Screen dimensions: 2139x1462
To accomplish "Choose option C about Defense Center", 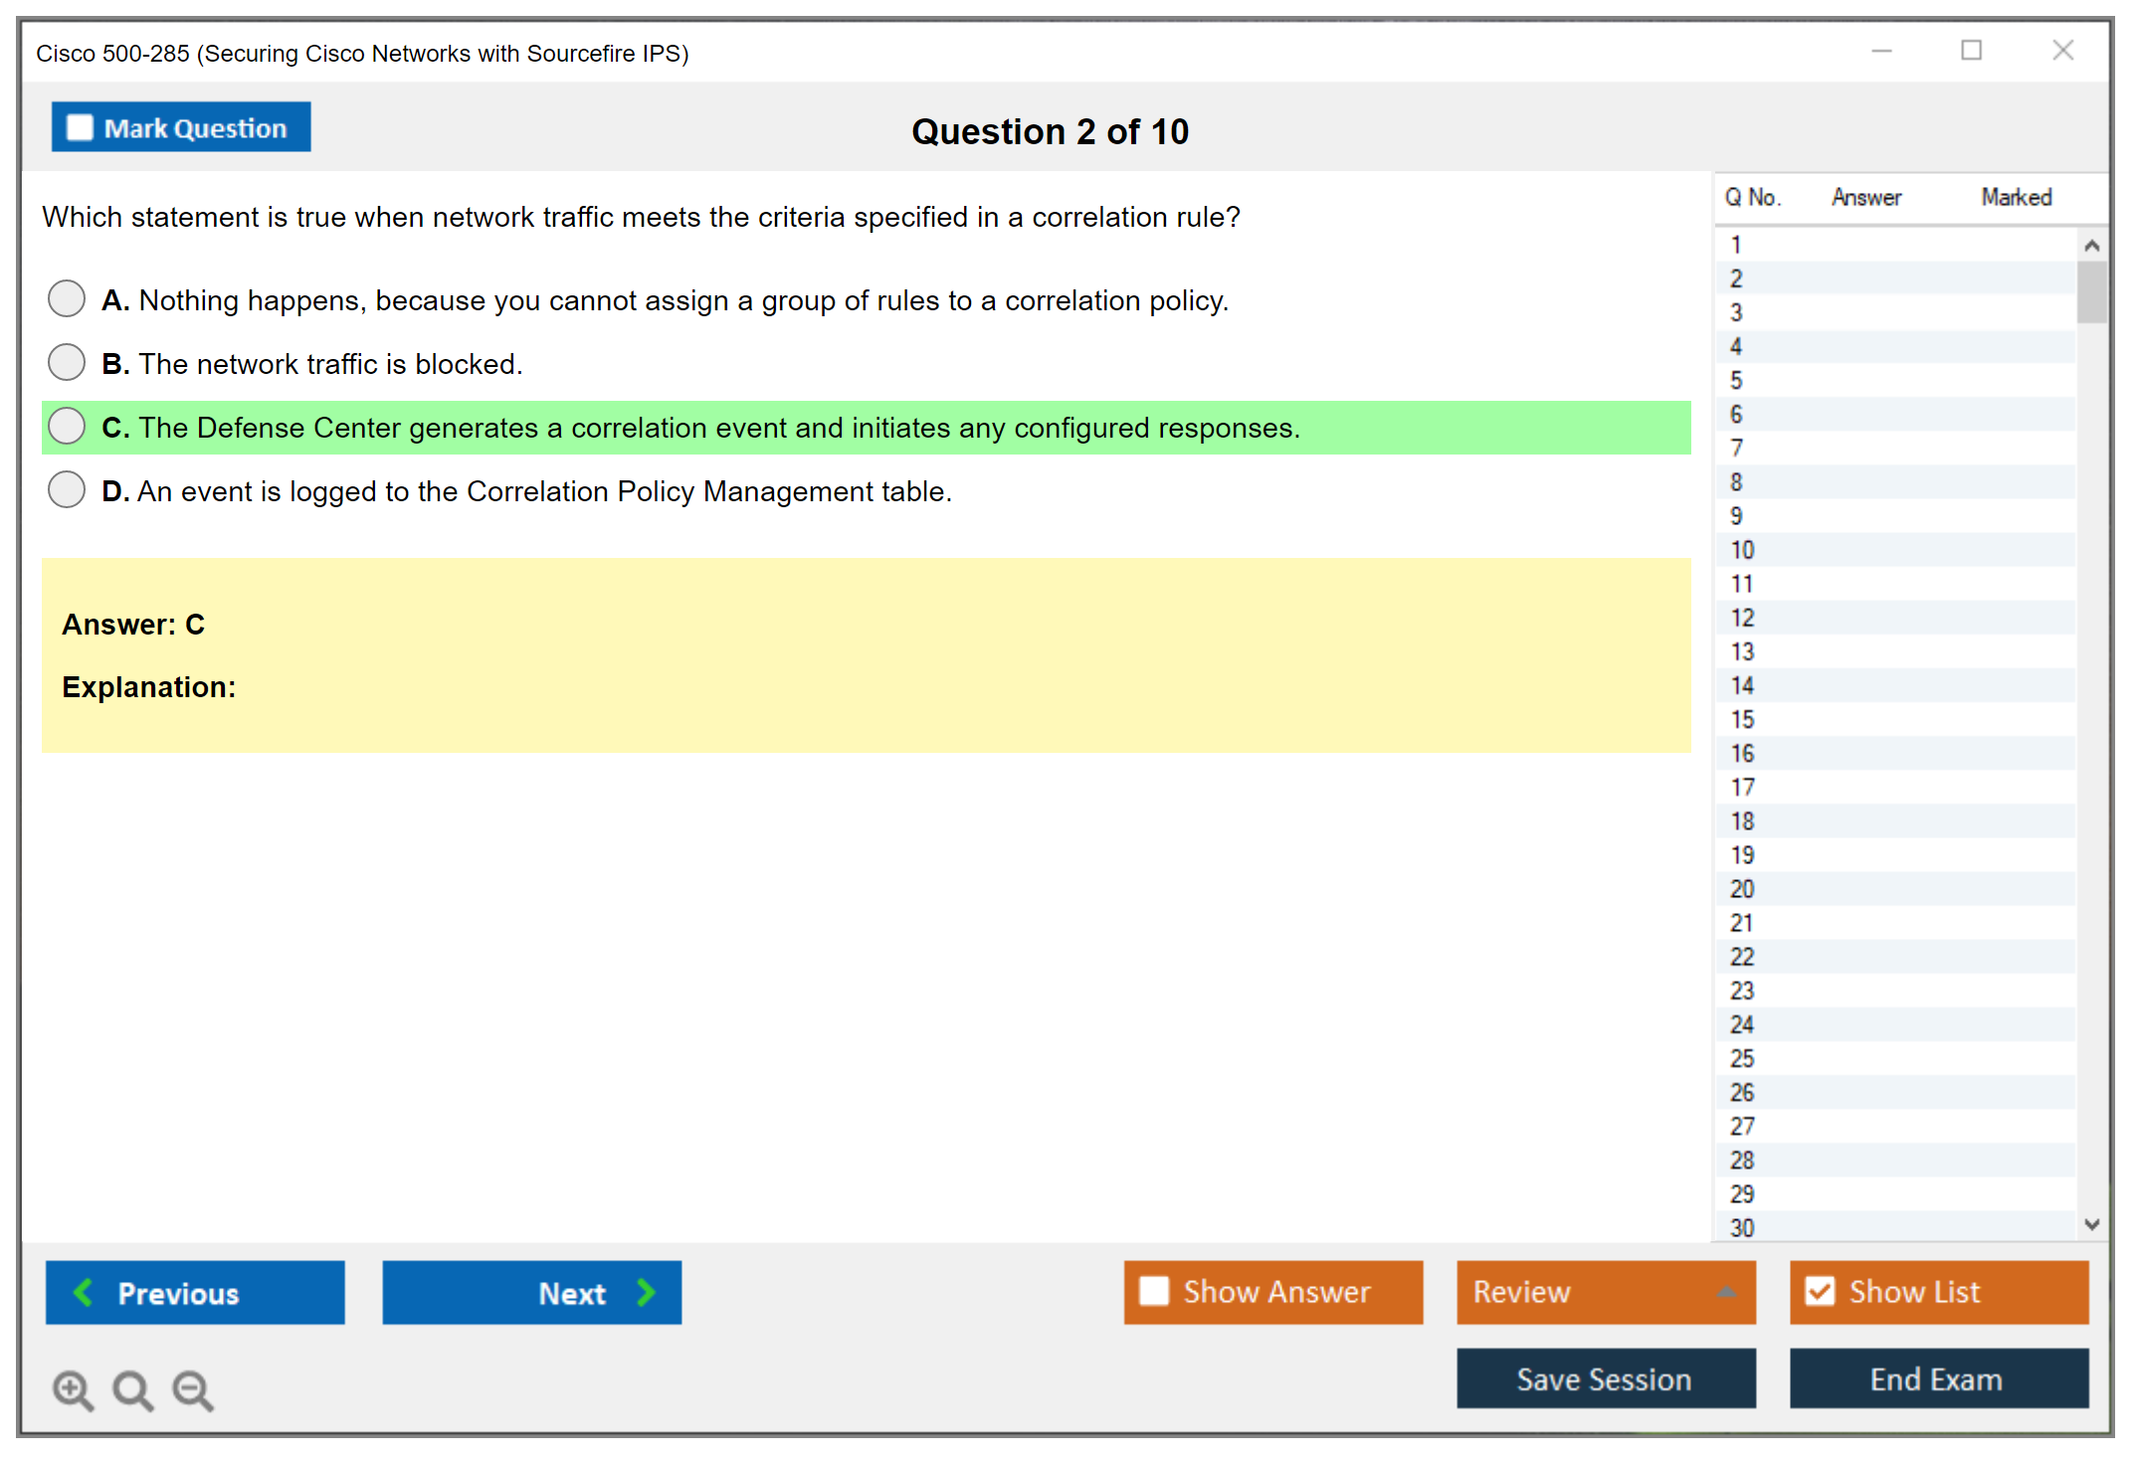I will [67, 426].
